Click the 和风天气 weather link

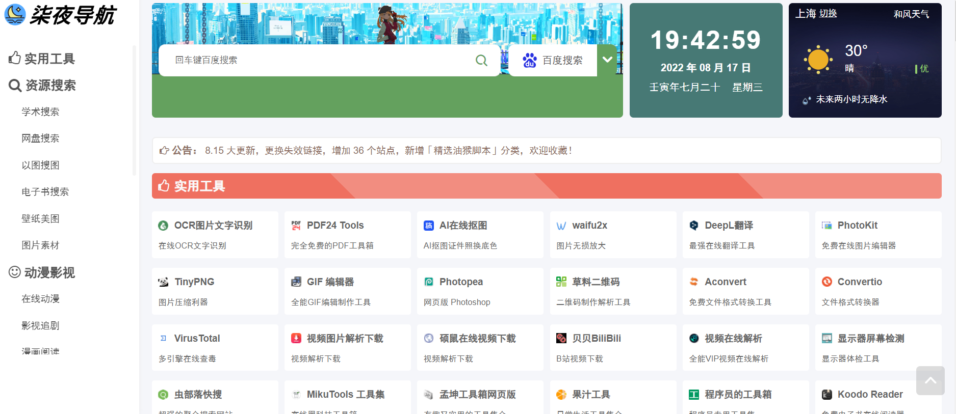(x=911, y=14)
